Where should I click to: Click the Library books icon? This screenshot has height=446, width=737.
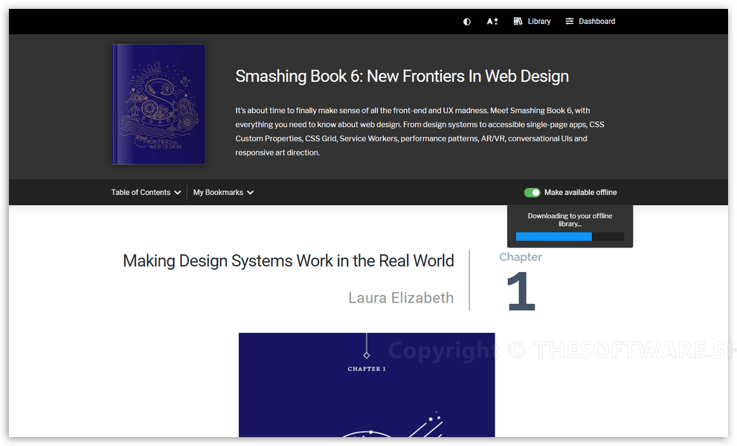click(x=518, y=21)
